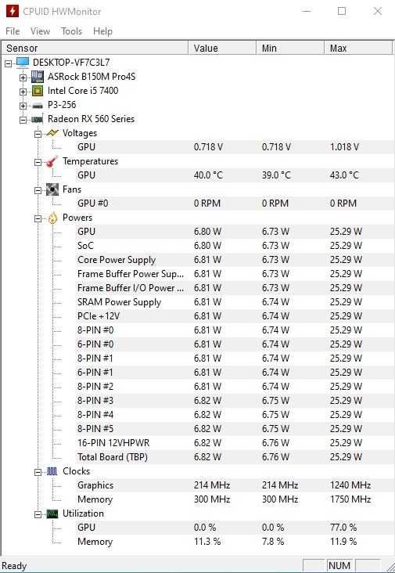The height and width of the screenshot is (573, 395).
Task: Select the GPU #0 fan row
Action: (234, 204)
